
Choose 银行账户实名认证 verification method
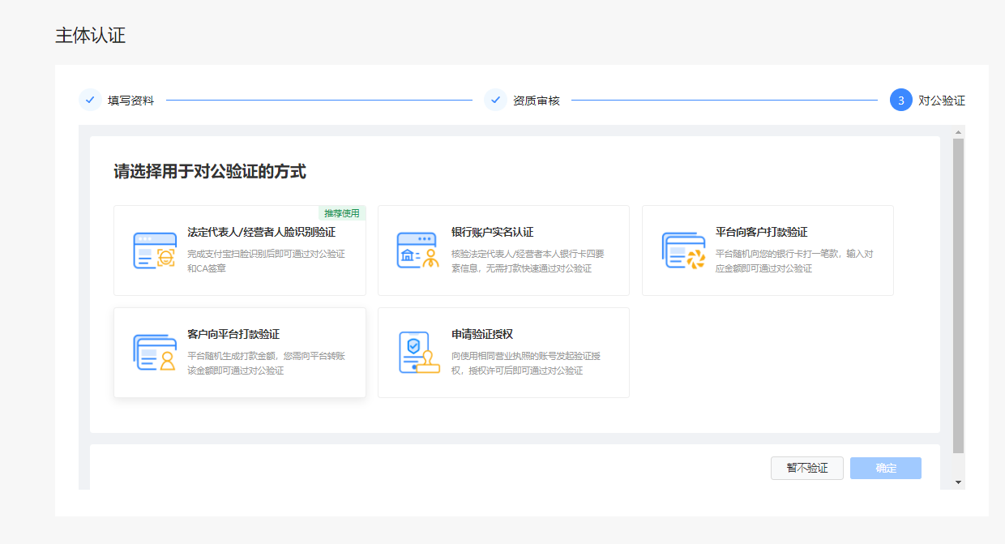(x=492, y=232)
